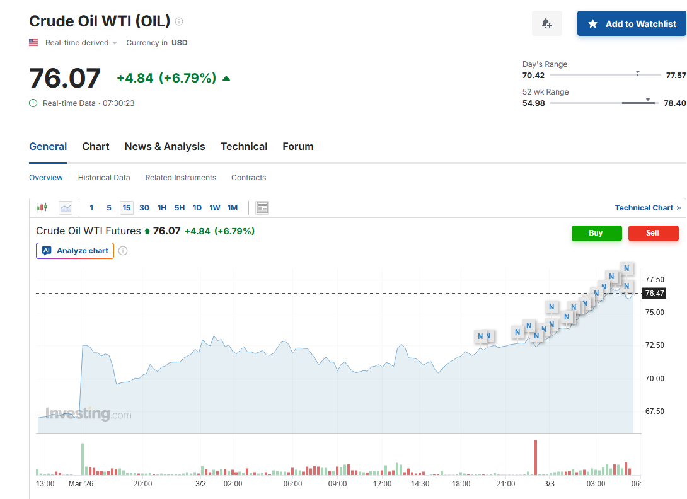The height and width of the screenshot is (499, 687).
Task: Go to Contracts
Action: click(248, 178)
